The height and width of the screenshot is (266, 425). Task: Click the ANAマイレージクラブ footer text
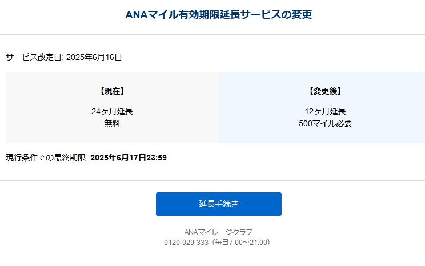click(x=218, y=232)
